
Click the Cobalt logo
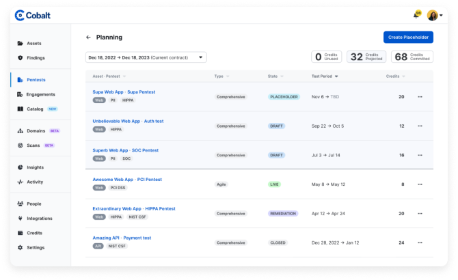(32, 15)
